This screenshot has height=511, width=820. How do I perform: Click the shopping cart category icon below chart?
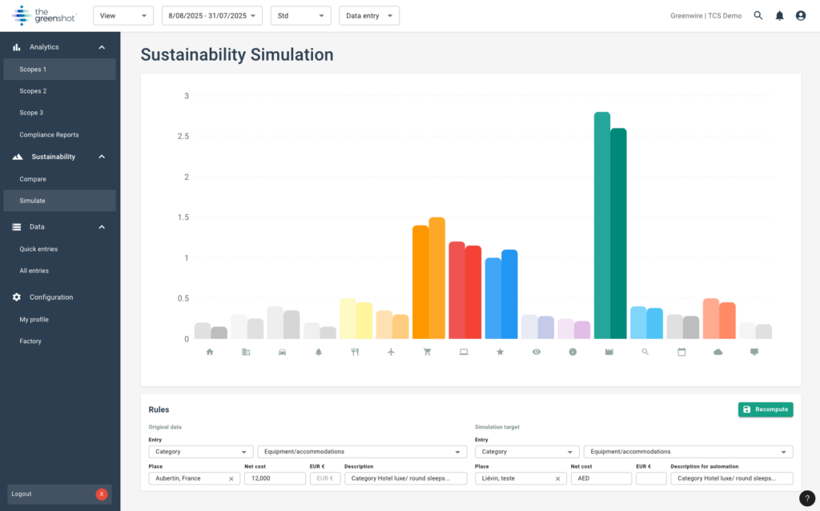[x=427, y=352]
